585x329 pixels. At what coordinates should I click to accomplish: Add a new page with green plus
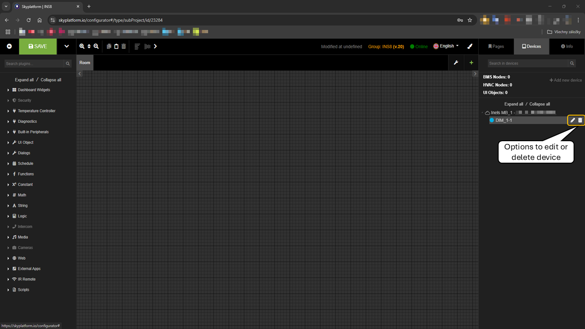click(471, 63)
